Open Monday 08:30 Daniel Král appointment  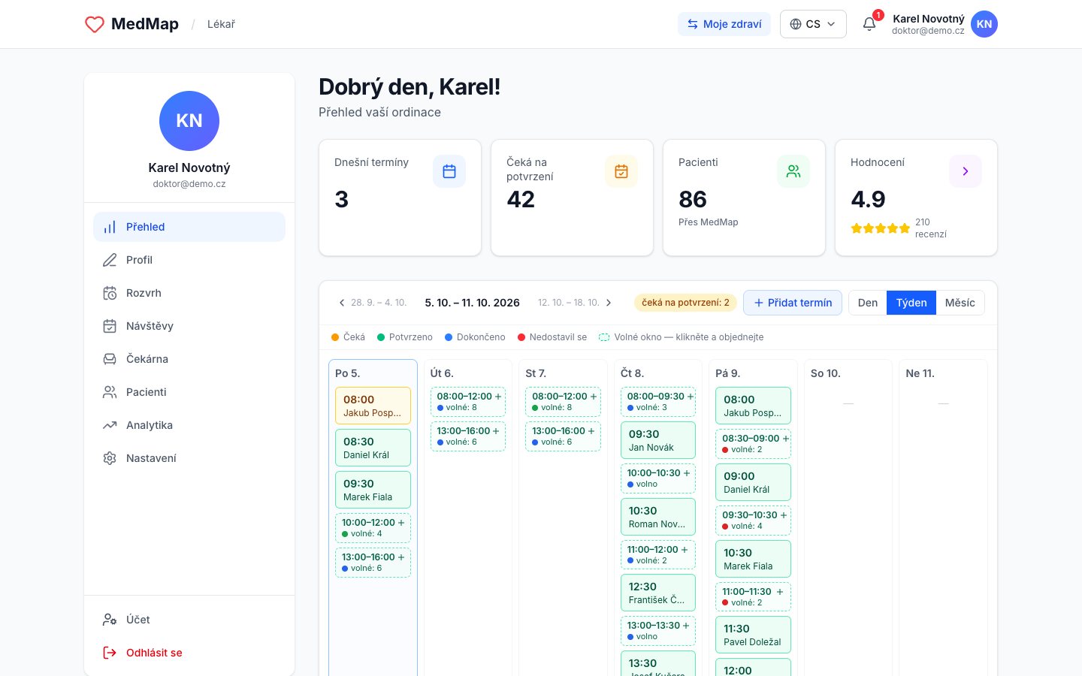[x=373, y=448]
